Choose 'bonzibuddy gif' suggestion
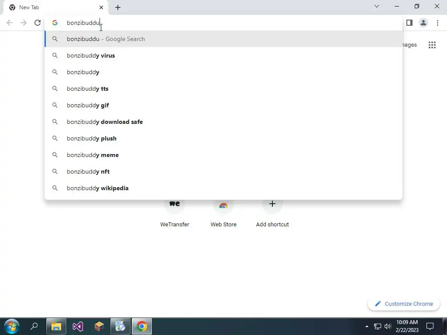The image size is (447, 335). click(x=223, y=105)
